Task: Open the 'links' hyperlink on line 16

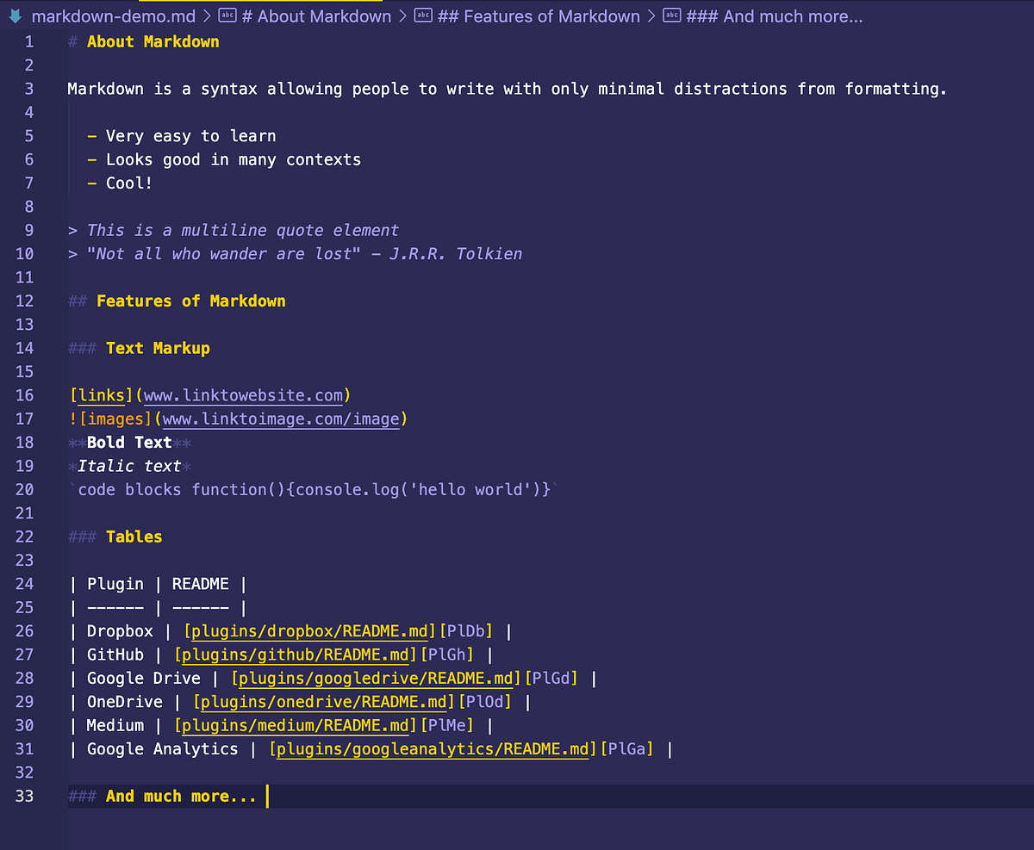Action: pos(102,394)
